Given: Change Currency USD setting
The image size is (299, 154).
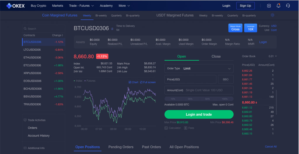Looking at the screenshot, I should pyautogui.click(x=274, y=26).
